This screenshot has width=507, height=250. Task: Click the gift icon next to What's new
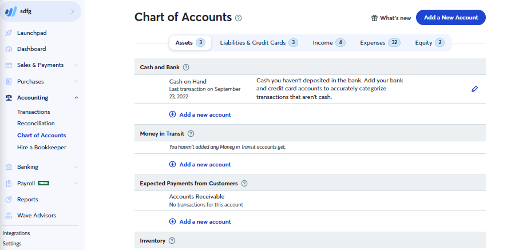click(x=374, y=18)
